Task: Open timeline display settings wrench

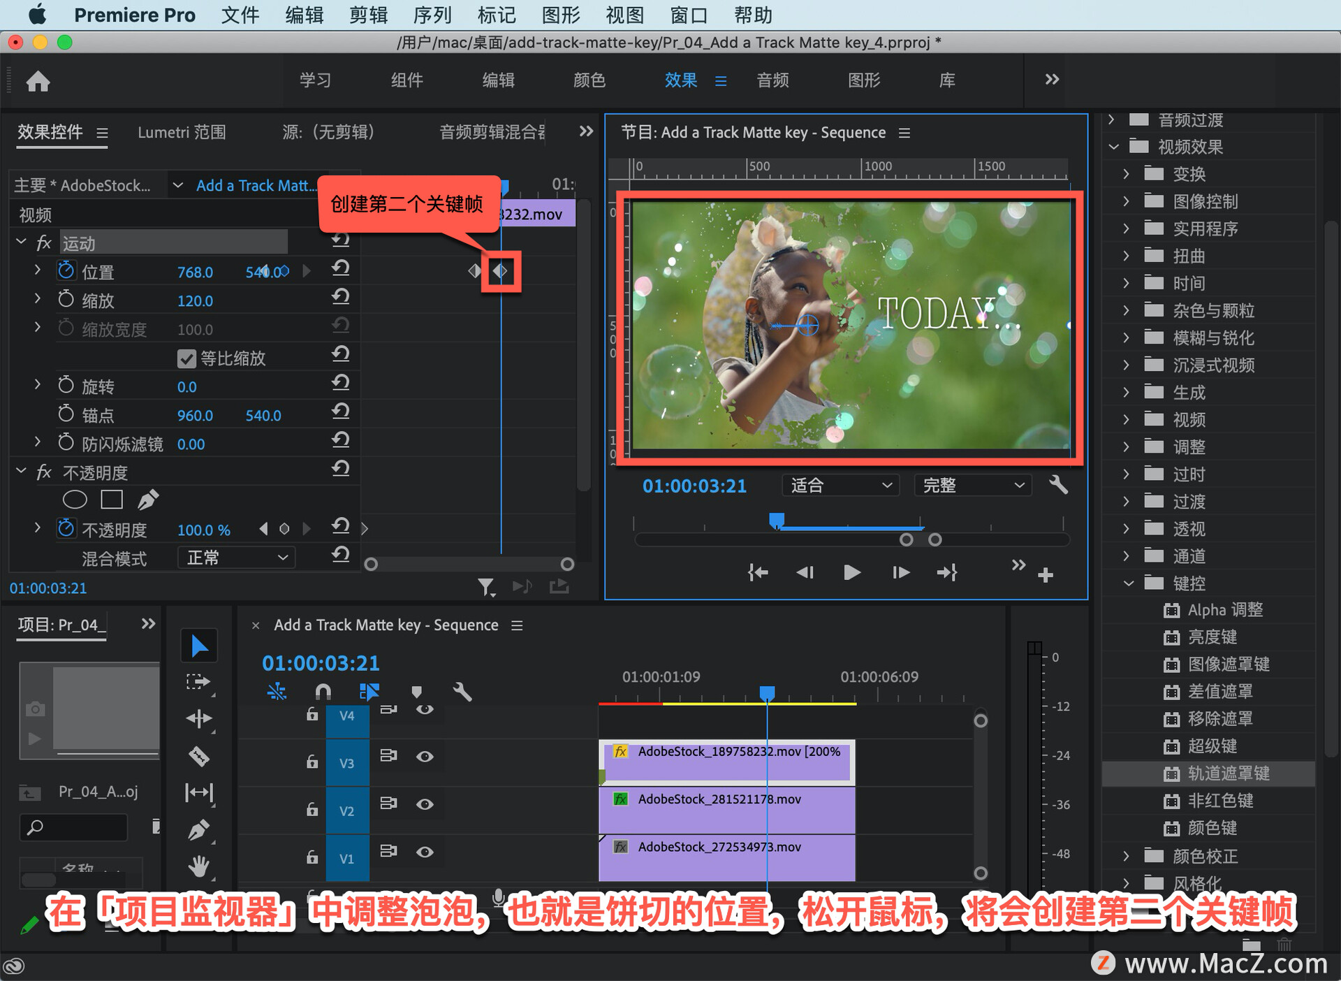Action: click(x=462, y=692)
